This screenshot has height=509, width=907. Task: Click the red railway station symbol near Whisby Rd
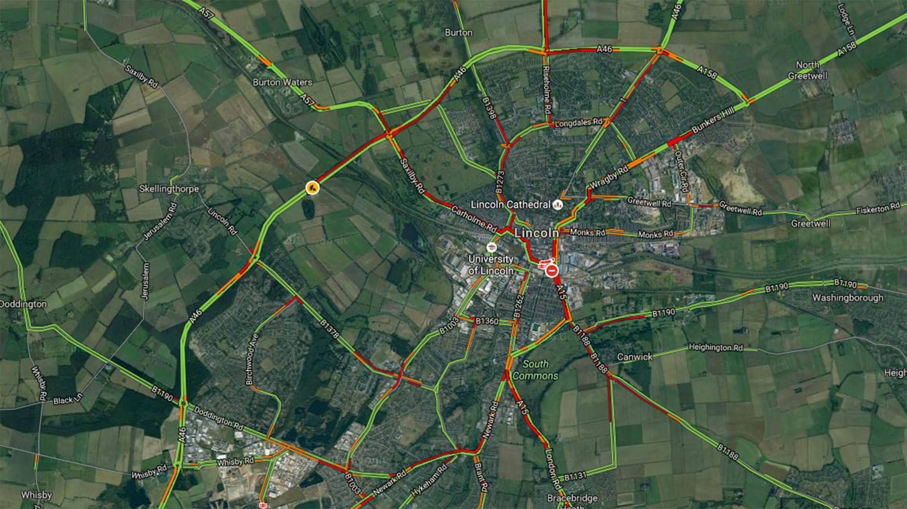click(263, 505)
